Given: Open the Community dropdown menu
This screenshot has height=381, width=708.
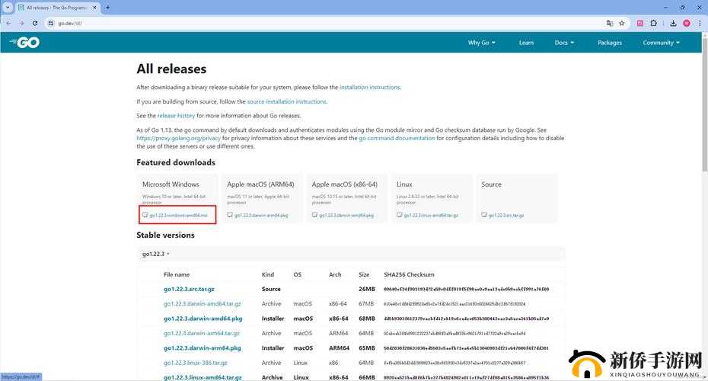Looking at the screenshot, I should [x=661, y=43].
